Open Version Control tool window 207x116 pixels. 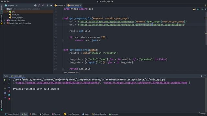pos(12,114)
